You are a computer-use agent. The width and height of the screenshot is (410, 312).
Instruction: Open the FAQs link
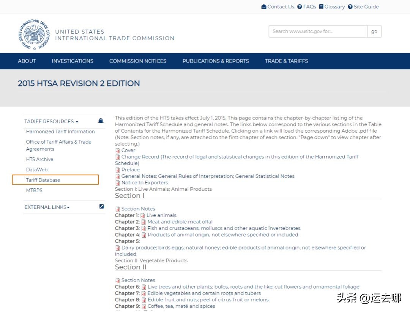310,7
